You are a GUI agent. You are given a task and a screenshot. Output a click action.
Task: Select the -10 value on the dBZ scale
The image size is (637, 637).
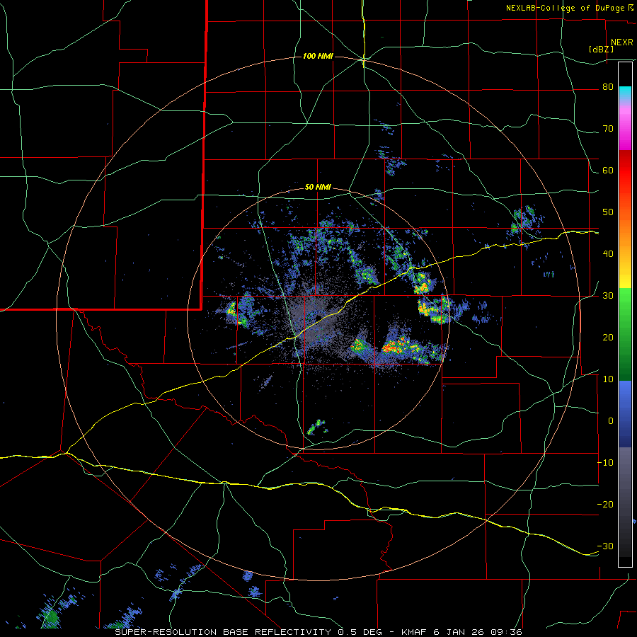coord(605,463)
